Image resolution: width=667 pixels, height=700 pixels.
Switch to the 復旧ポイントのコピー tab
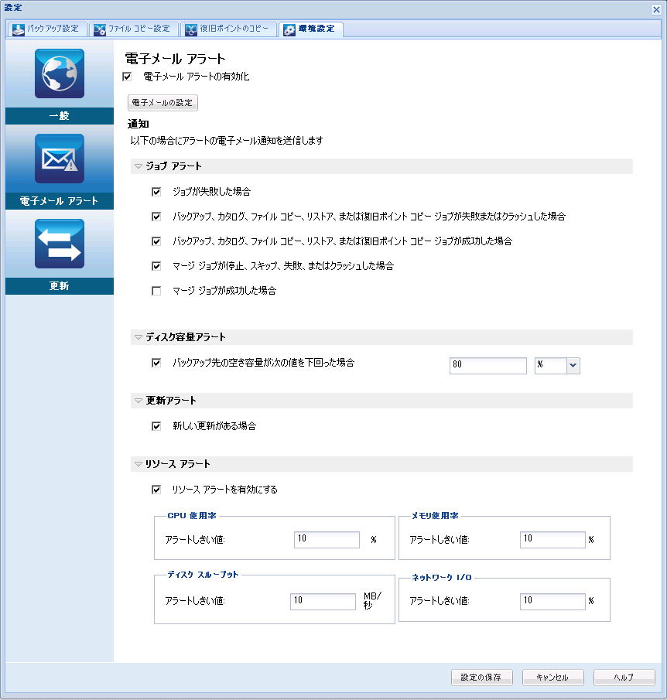pyautogui.click(x=229, y=29)
